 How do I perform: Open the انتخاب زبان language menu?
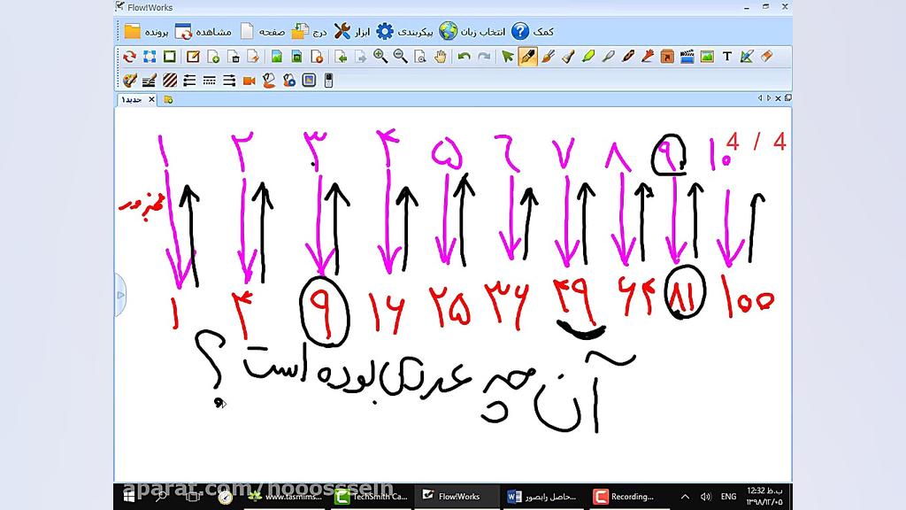pyautogui.click(x=472, y=32)
